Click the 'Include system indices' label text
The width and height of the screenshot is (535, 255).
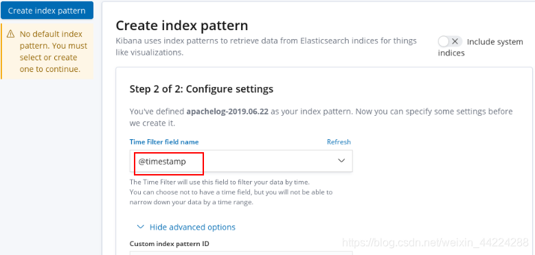481,47
